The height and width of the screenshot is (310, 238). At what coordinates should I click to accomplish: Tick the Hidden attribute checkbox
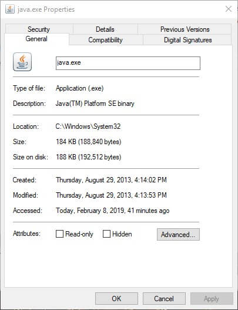[106, 234]
